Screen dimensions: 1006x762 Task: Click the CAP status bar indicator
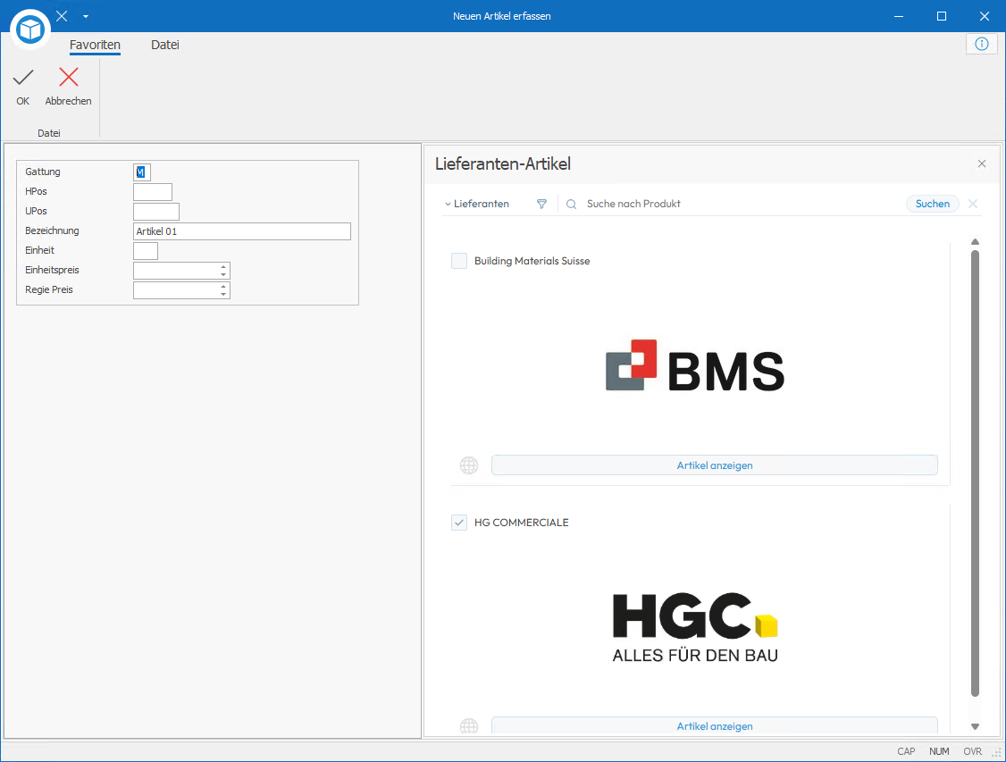906,752
